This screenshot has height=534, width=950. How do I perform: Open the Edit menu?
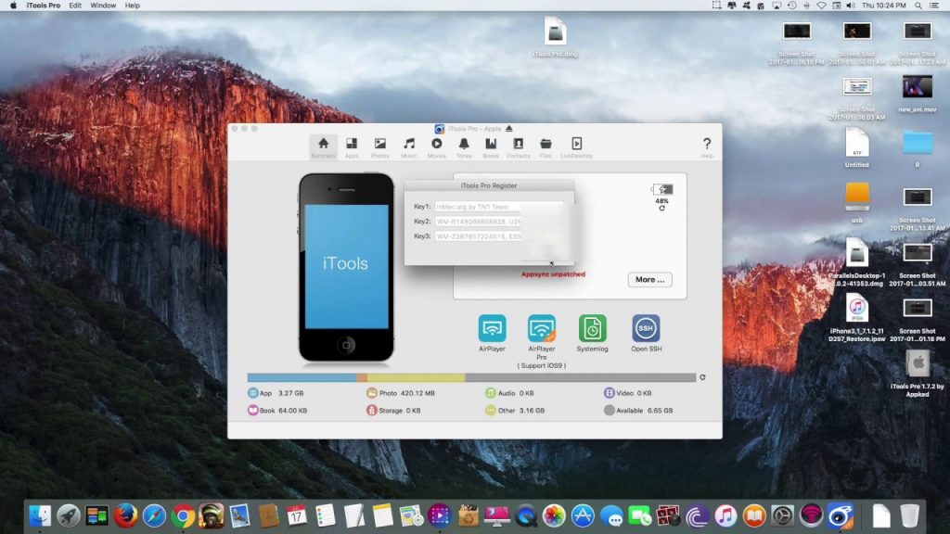[x=75, y=6]
